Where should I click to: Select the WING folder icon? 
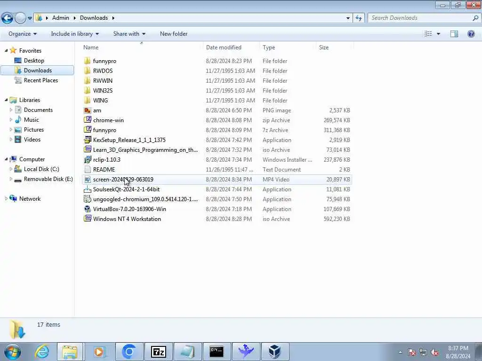(x=87, y=101)
